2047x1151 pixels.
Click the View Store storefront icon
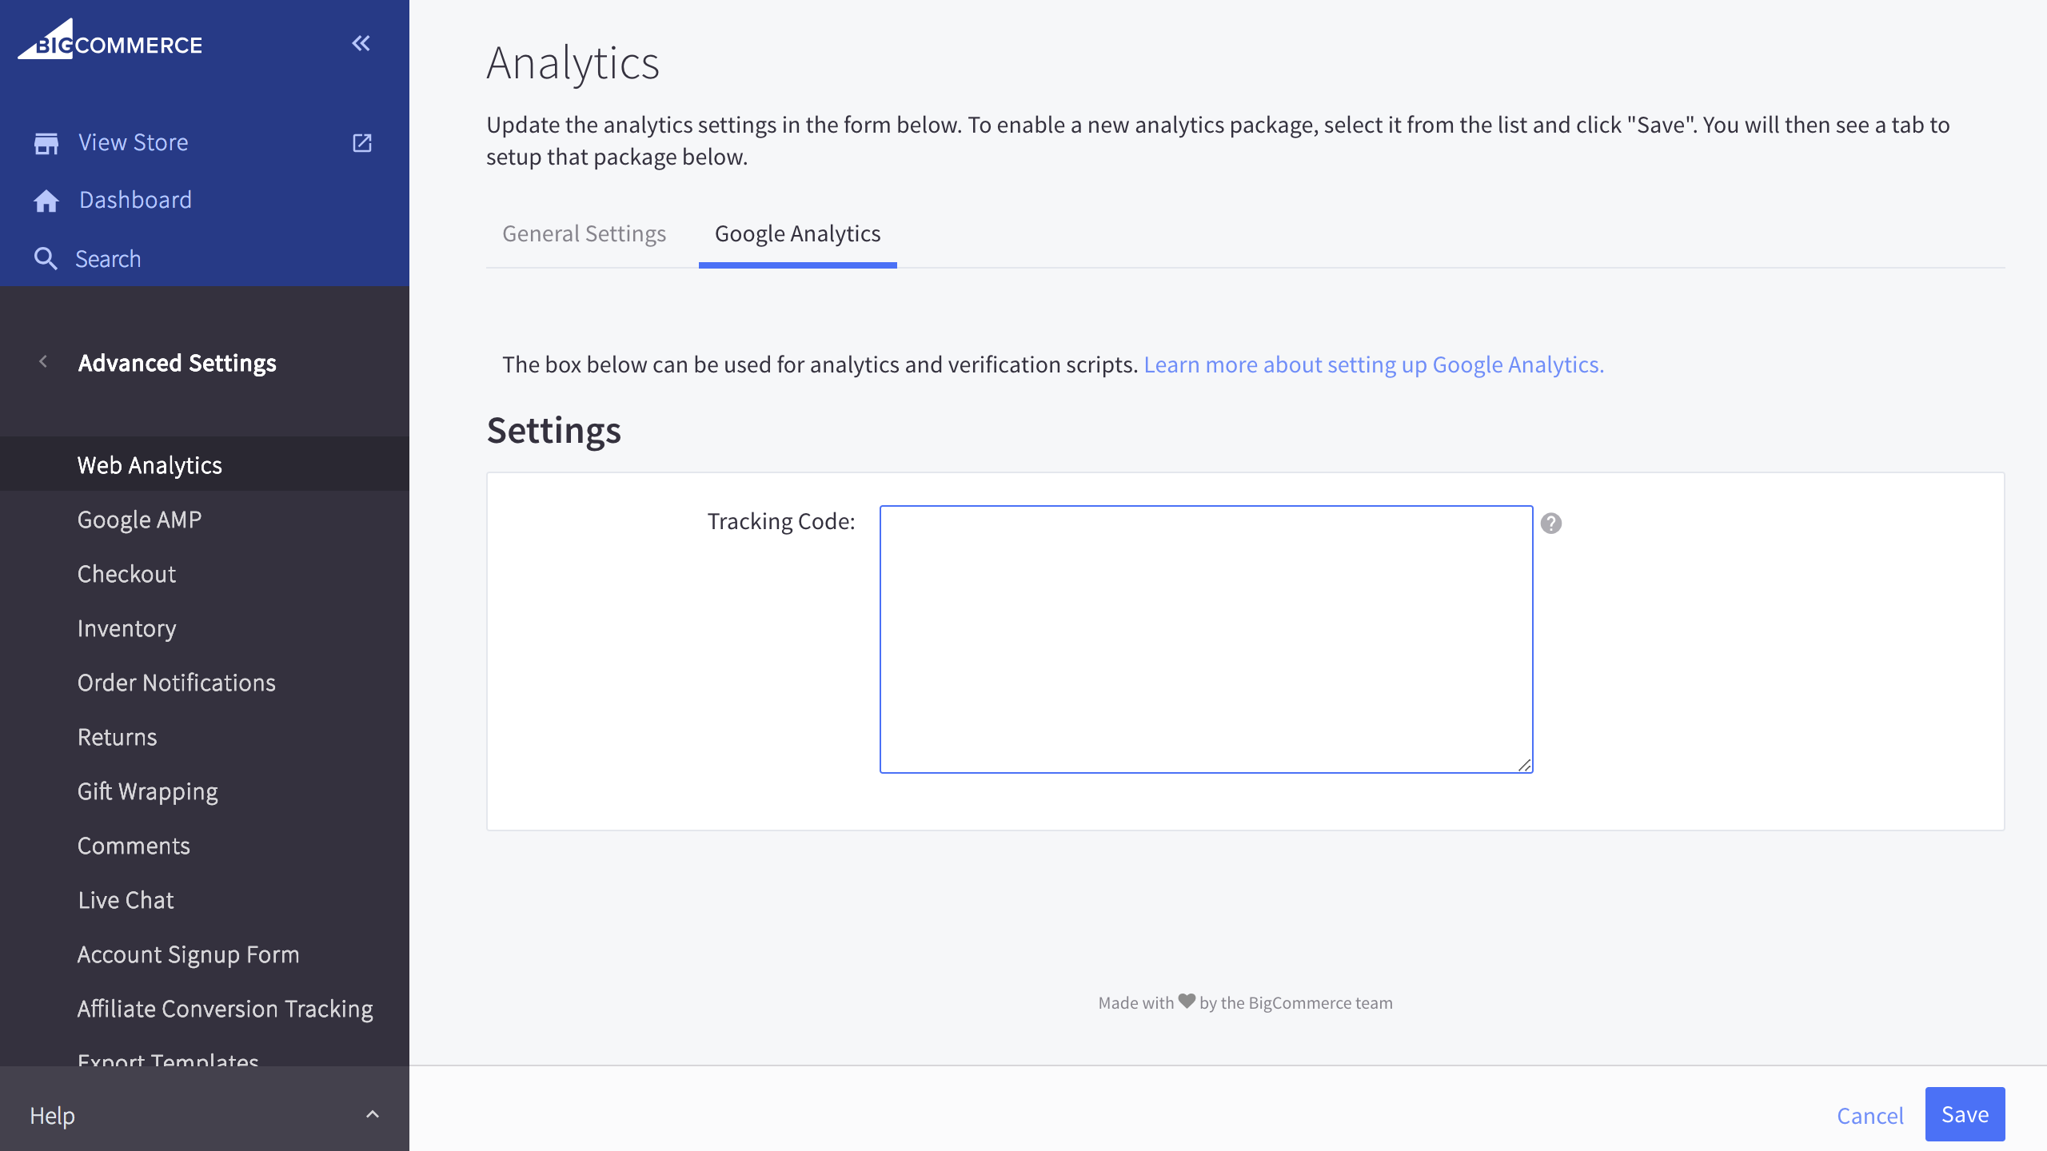click(46, 143)
